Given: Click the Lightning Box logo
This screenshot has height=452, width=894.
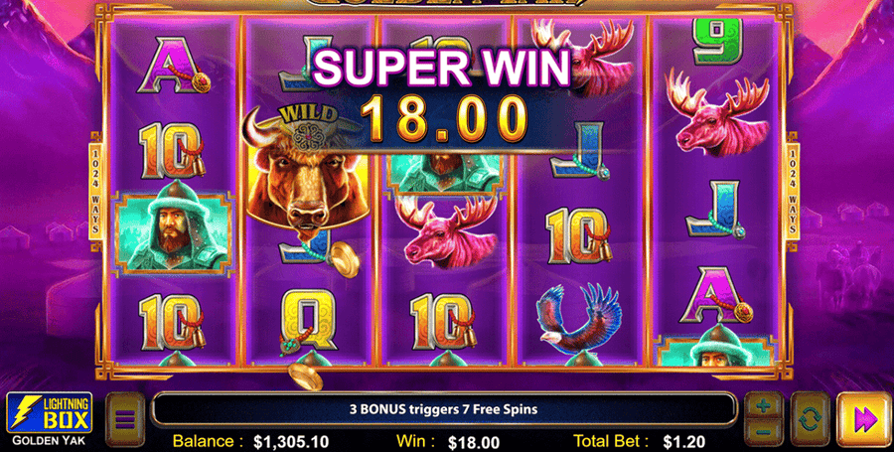Looking at the screenshot, I should tap(49, 414).
